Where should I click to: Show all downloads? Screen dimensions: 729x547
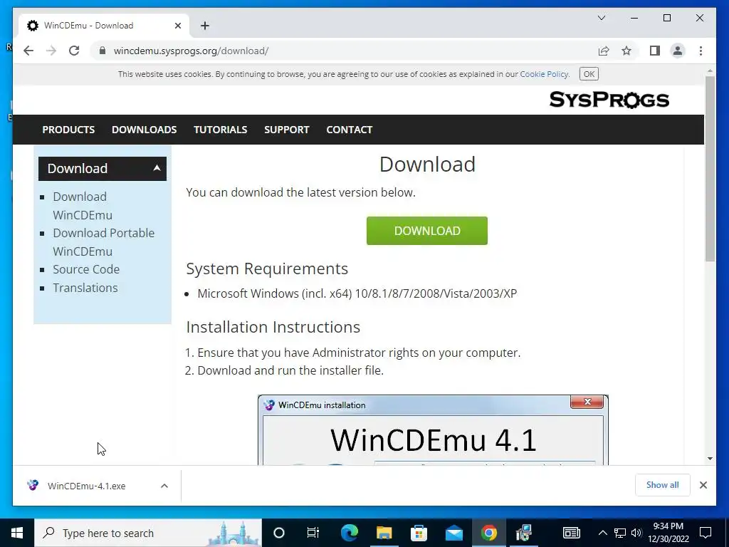tap(662, 485)
